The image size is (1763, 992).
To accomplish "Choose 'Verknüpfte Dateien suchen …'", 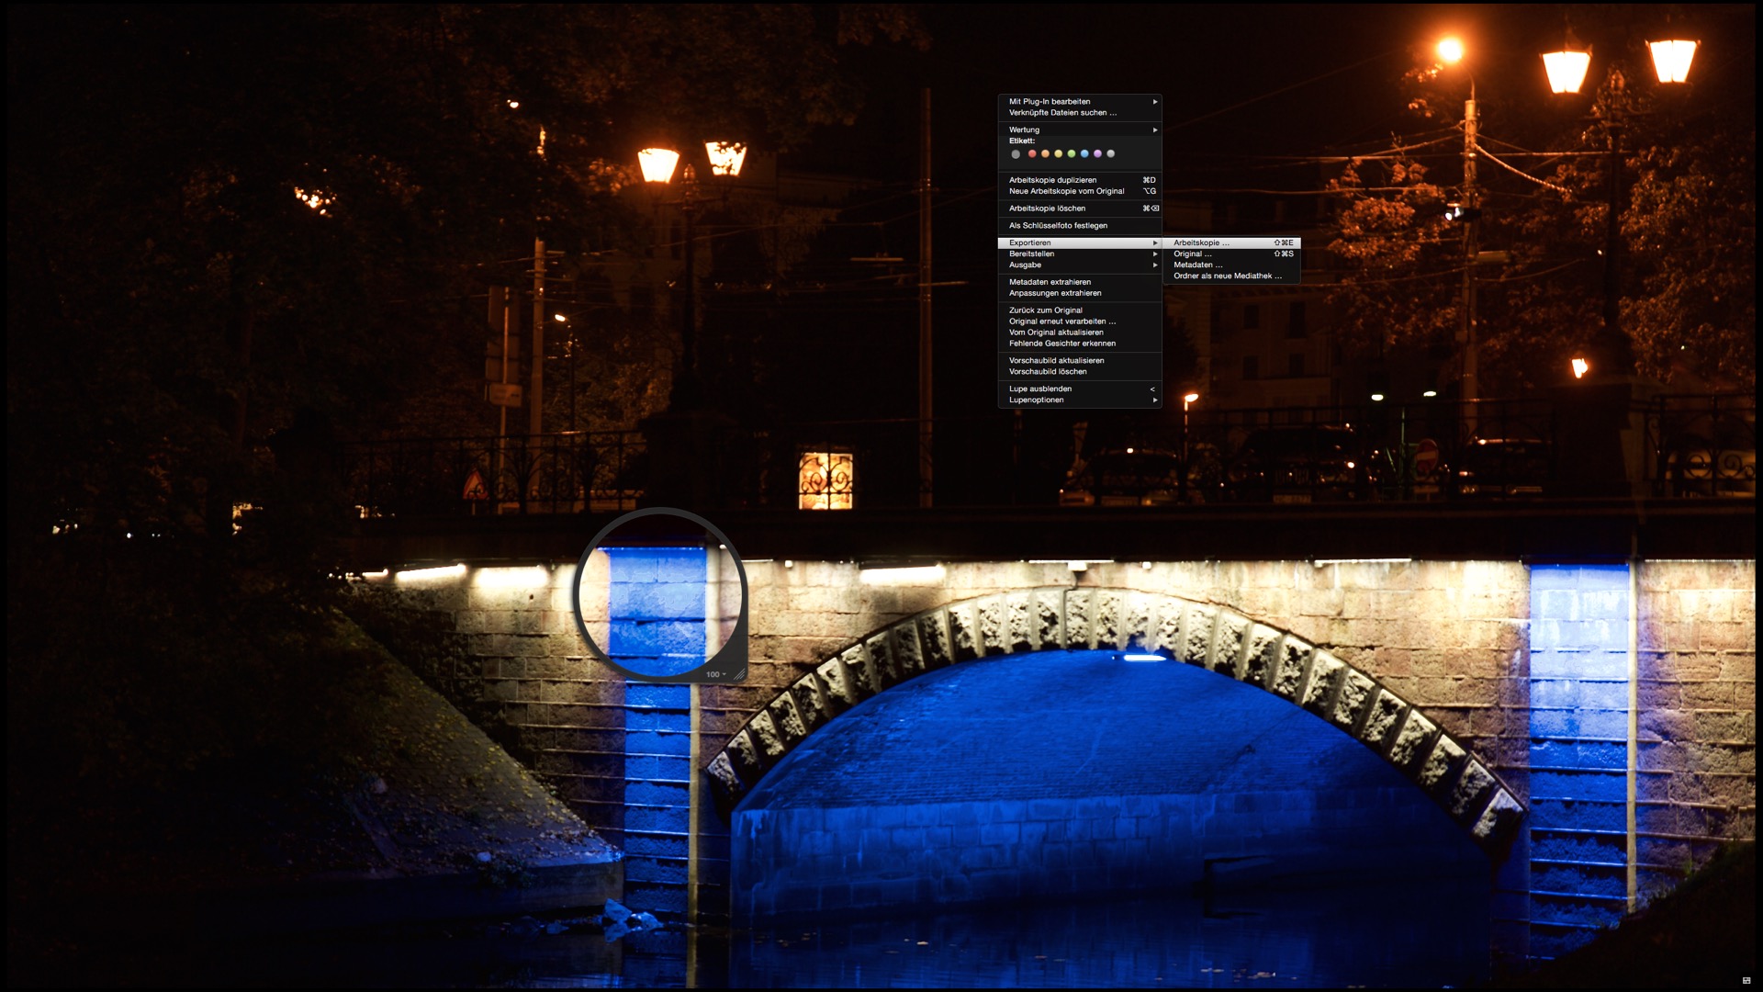I will (x=1080, y=113).
